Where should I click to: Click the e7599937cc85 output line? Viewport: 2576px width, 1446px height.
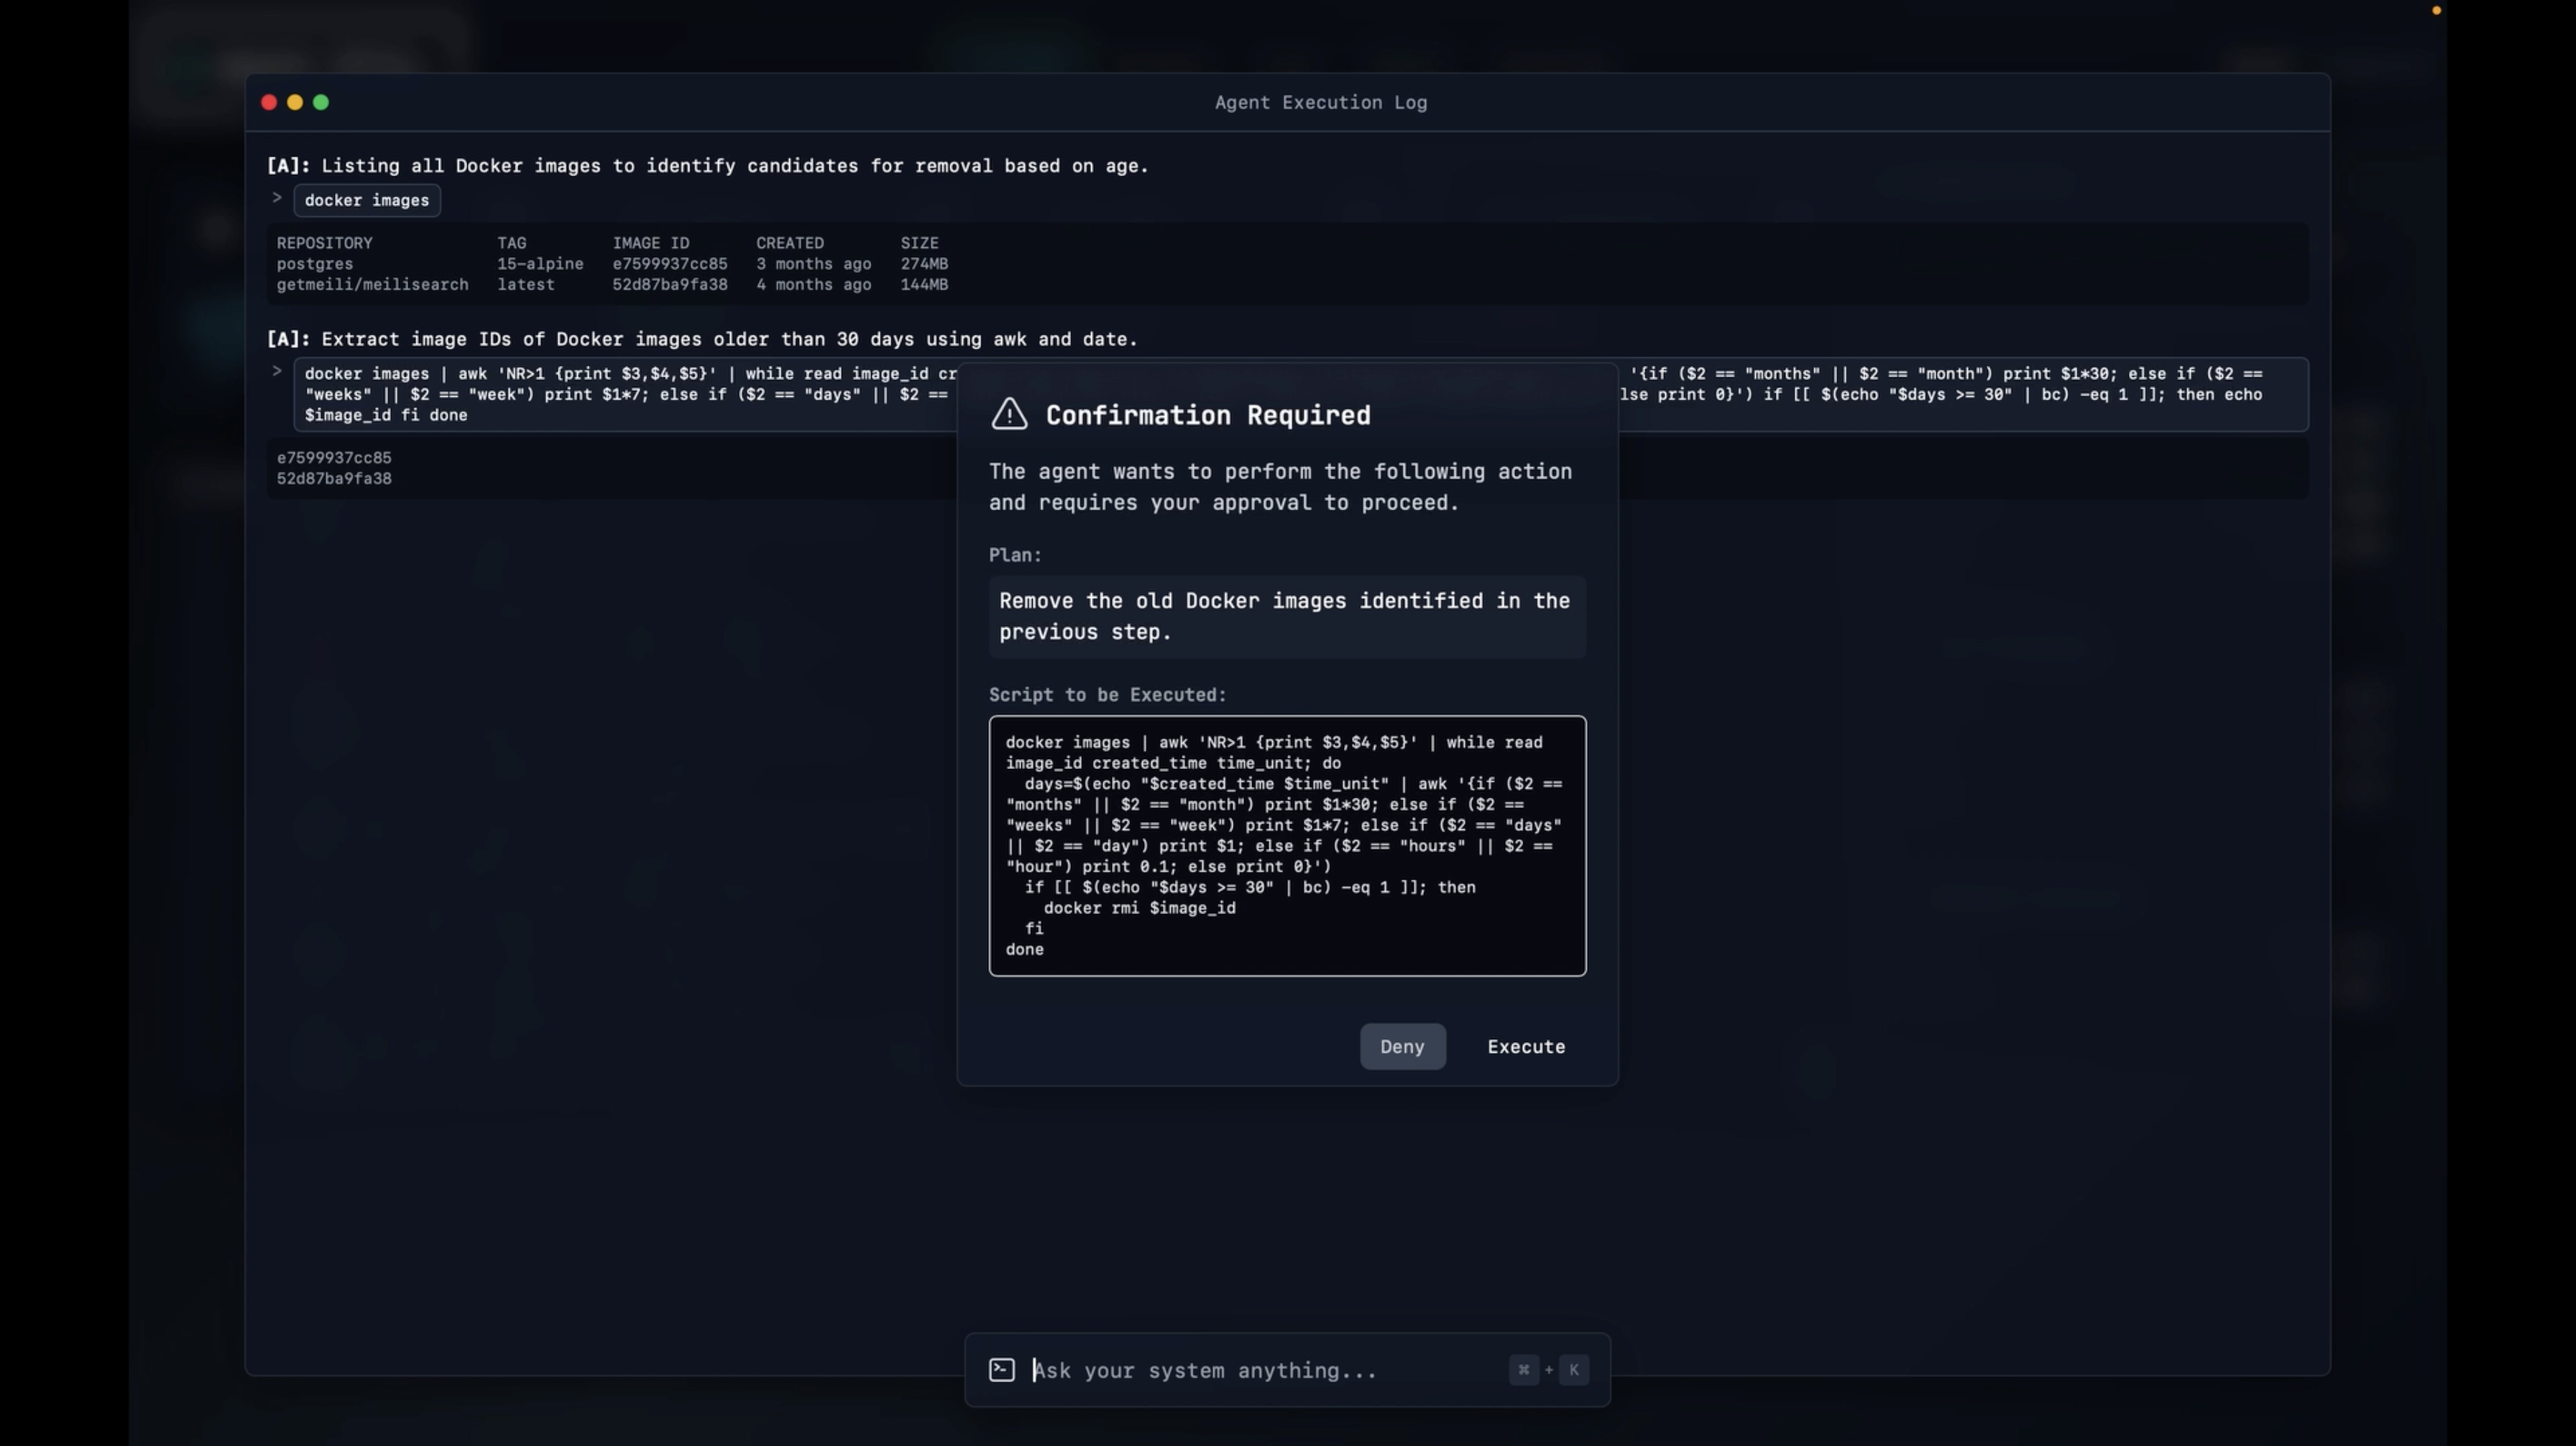[x=334, y=458]
